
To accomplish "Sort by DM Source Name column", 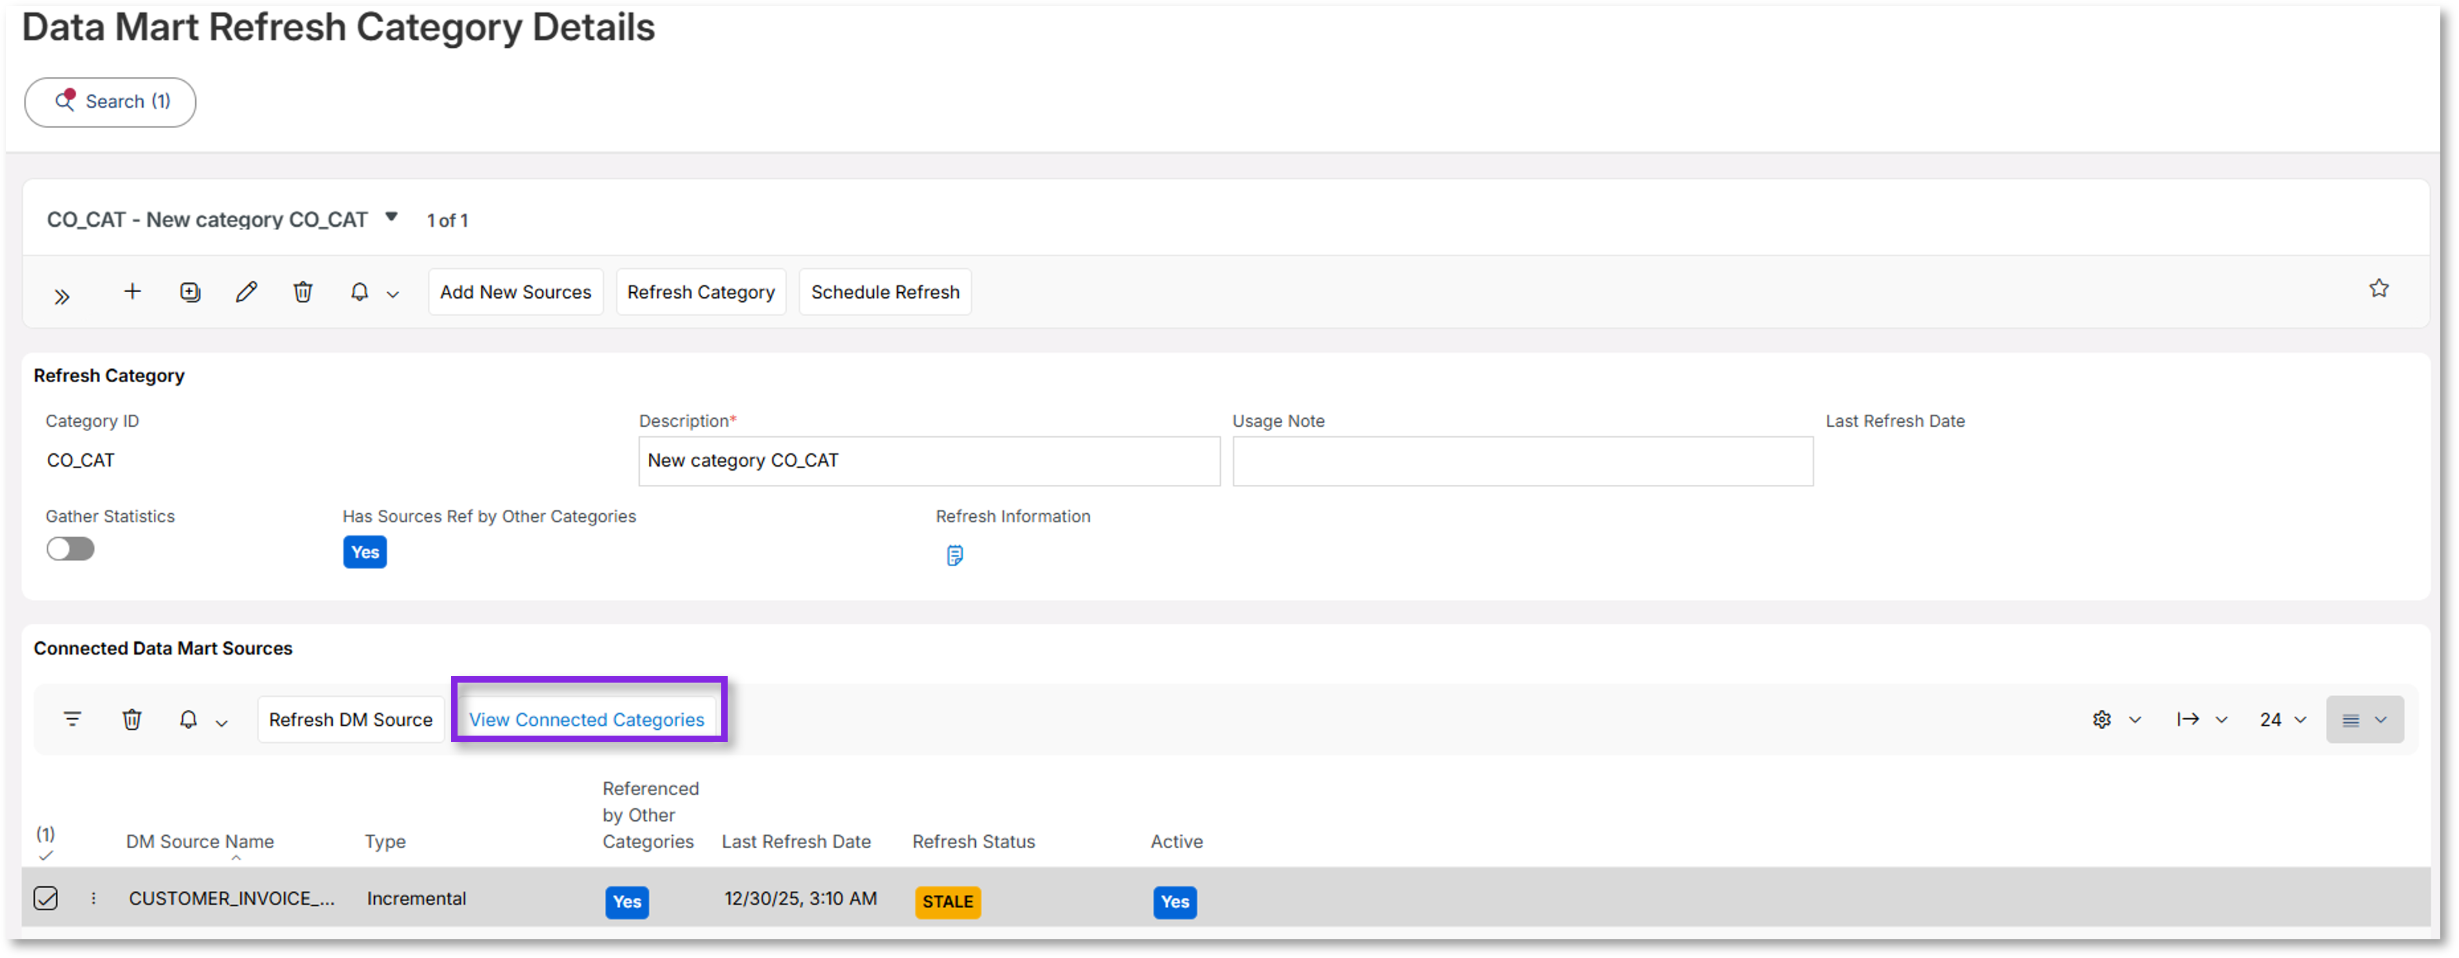I will pyautogui.click(x=200, y=842).
